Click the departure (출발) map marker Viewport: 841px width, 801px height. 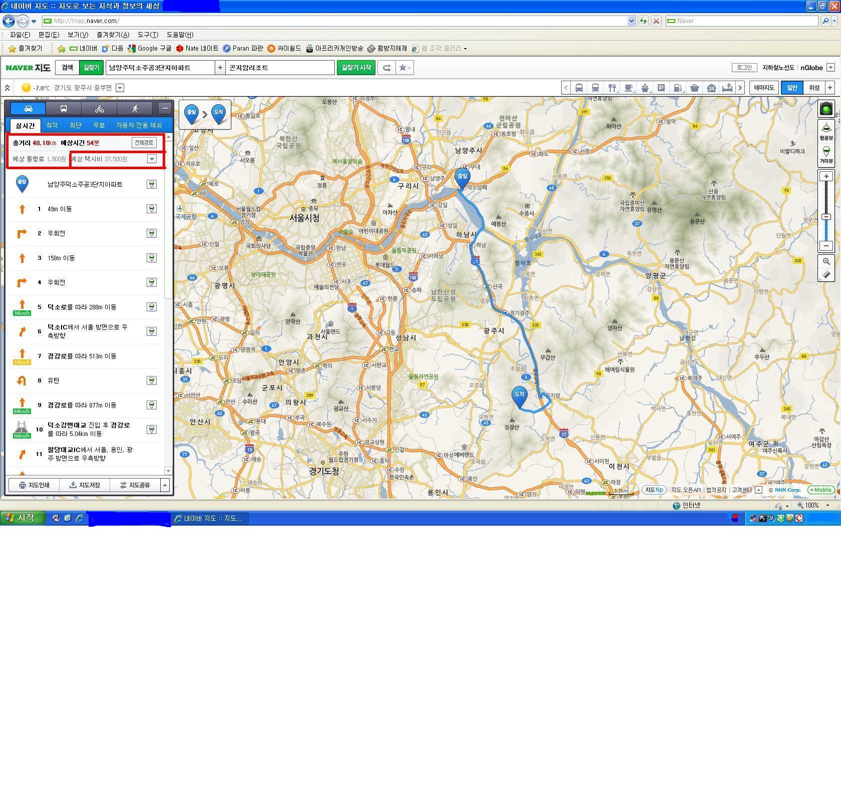462,179
